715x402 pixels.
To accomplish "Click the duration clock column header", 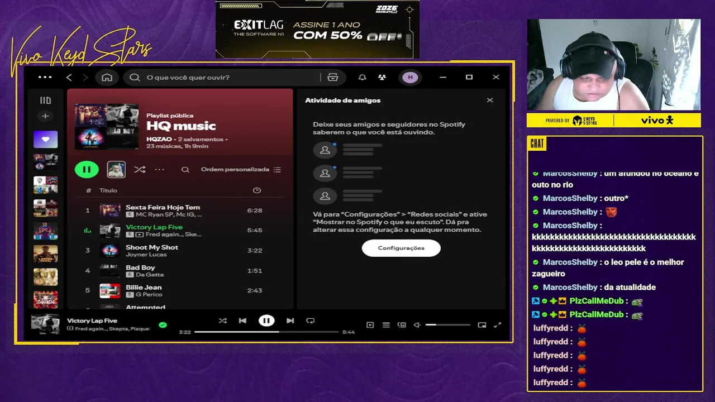I will tap(257, 190).
